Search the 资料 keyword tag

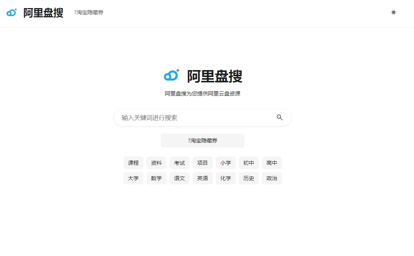click(156, 162)
